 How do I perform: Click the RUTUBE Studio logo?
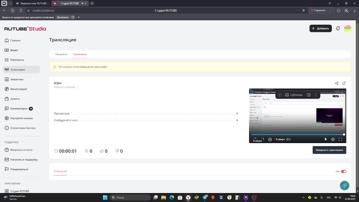click(x=25, y=29)
